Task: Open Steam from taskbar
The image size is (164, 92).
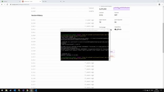Action: (x=11, y=90)
